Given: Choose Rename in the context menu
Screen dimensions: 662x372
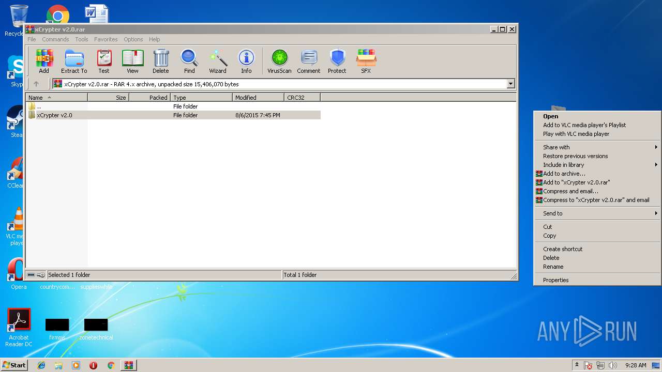Looking at the screenshot, I should point(597,267).
